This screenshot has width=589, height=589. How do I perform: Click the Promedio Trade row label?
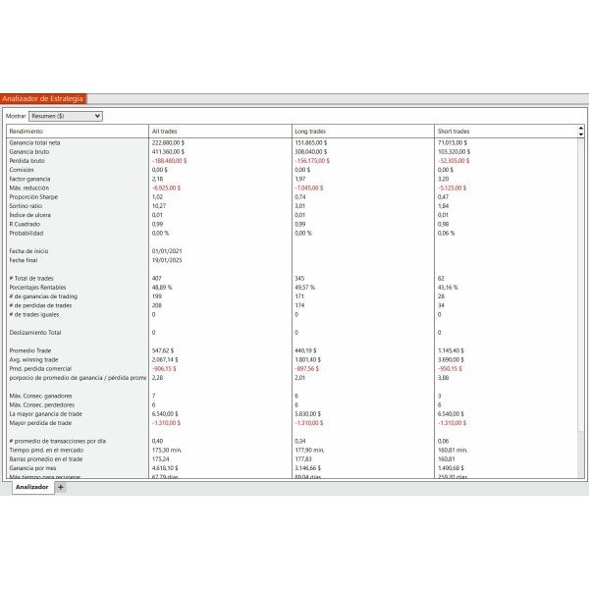pos(29,350)
